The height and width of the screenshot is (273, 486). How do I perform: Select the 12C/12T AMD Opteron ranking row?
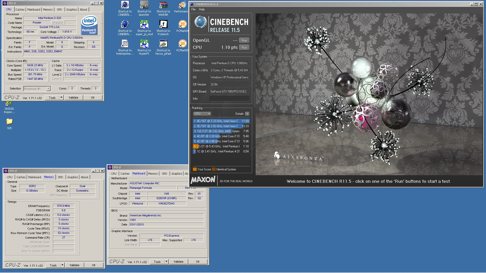[221, 131]
